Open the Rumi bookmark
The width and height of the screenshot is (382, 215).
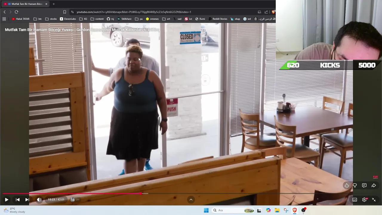click(200, 19)
